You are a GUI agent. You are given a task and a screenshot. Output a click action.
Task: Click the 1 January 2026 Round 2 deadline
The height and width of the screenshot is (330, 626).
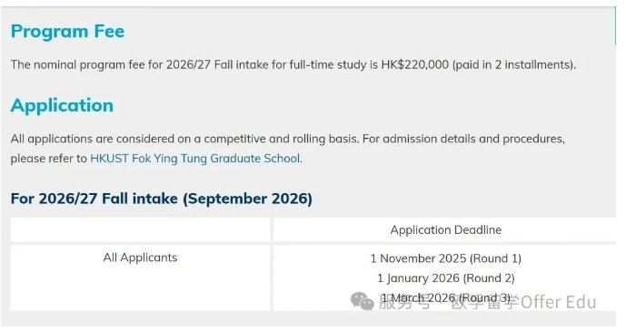click(x=446, y=277)
